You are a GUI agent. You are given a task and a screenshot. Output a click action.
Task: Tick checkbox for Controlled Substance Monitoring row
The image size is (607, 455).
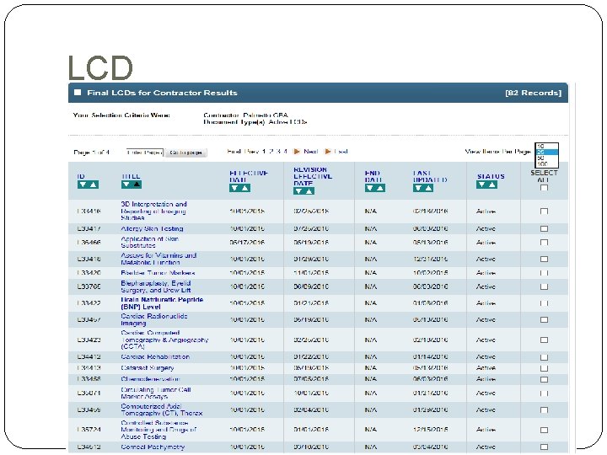pos(544,430)
